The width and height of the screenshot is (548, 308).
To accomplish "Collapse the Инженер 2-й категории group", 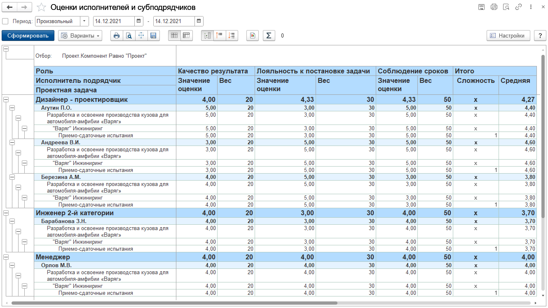I will click(6, 213).
